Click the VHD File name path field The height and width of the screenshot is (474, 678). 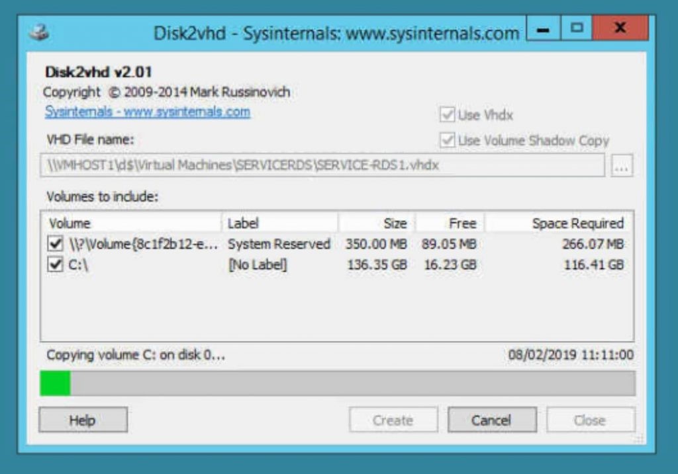[x=322, y=165]
